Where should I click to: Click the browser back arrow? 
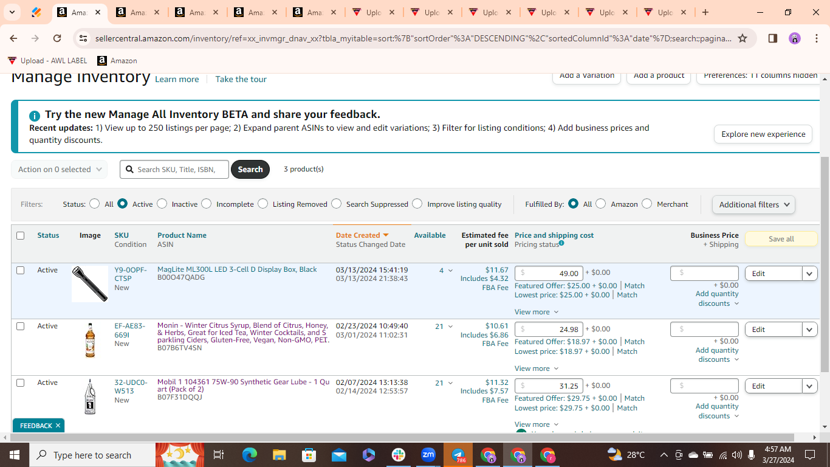13,38
